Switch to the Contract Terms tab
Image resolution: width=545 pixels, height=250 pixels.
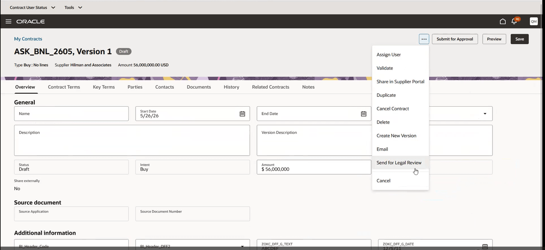click(x=64, y=87)
